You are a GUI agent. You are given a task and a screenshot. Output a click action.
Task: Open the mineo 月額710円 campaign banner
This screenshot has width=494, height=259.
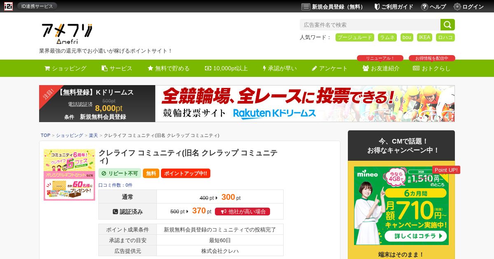click(x=401, y=206)
